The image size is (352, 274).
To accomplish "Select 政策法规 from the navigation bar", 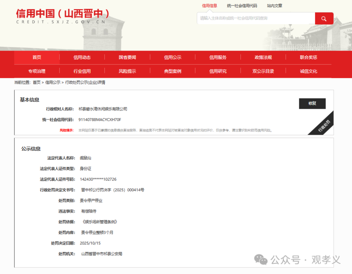I will (x=263, y=57).
